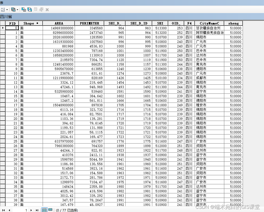Open the Related Tables dropdown

click(x=15, y=10)
